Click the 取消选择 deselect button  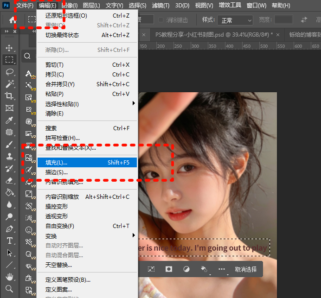[x=245, y=269]
